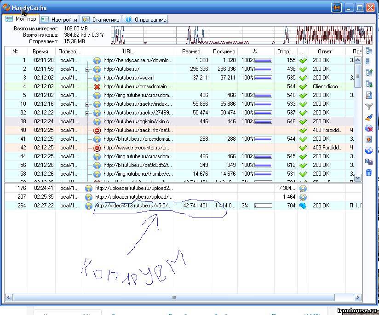Click vertical scrollbar down arrow
This screenshot has width=379, height=315.
pyautogui.click(x=358, y=178)
